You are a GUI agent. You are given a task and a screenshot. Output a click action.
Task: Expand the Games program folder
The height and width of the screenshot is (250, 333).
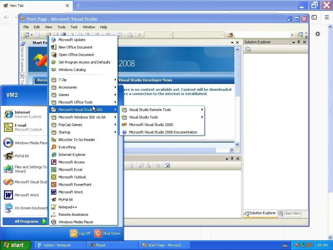coord(84,95)
